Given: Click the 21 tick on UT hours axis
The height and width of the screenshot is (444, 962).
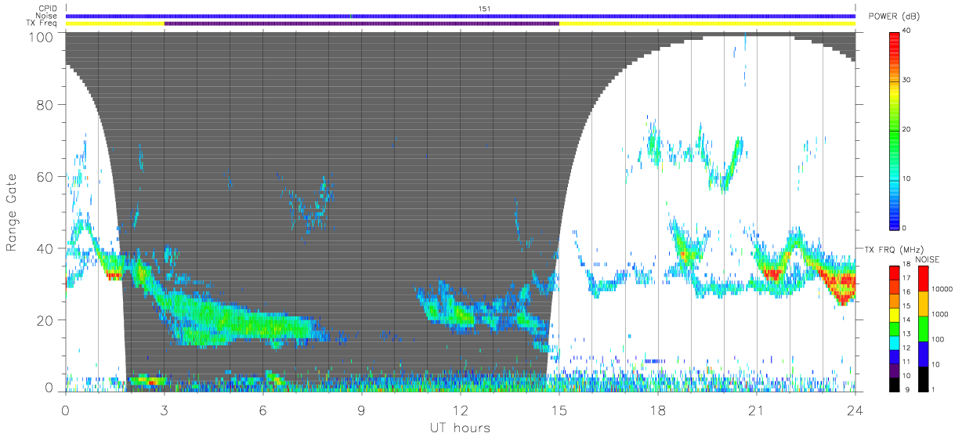Looking at the screenshot, I should (x=757, y=410).
